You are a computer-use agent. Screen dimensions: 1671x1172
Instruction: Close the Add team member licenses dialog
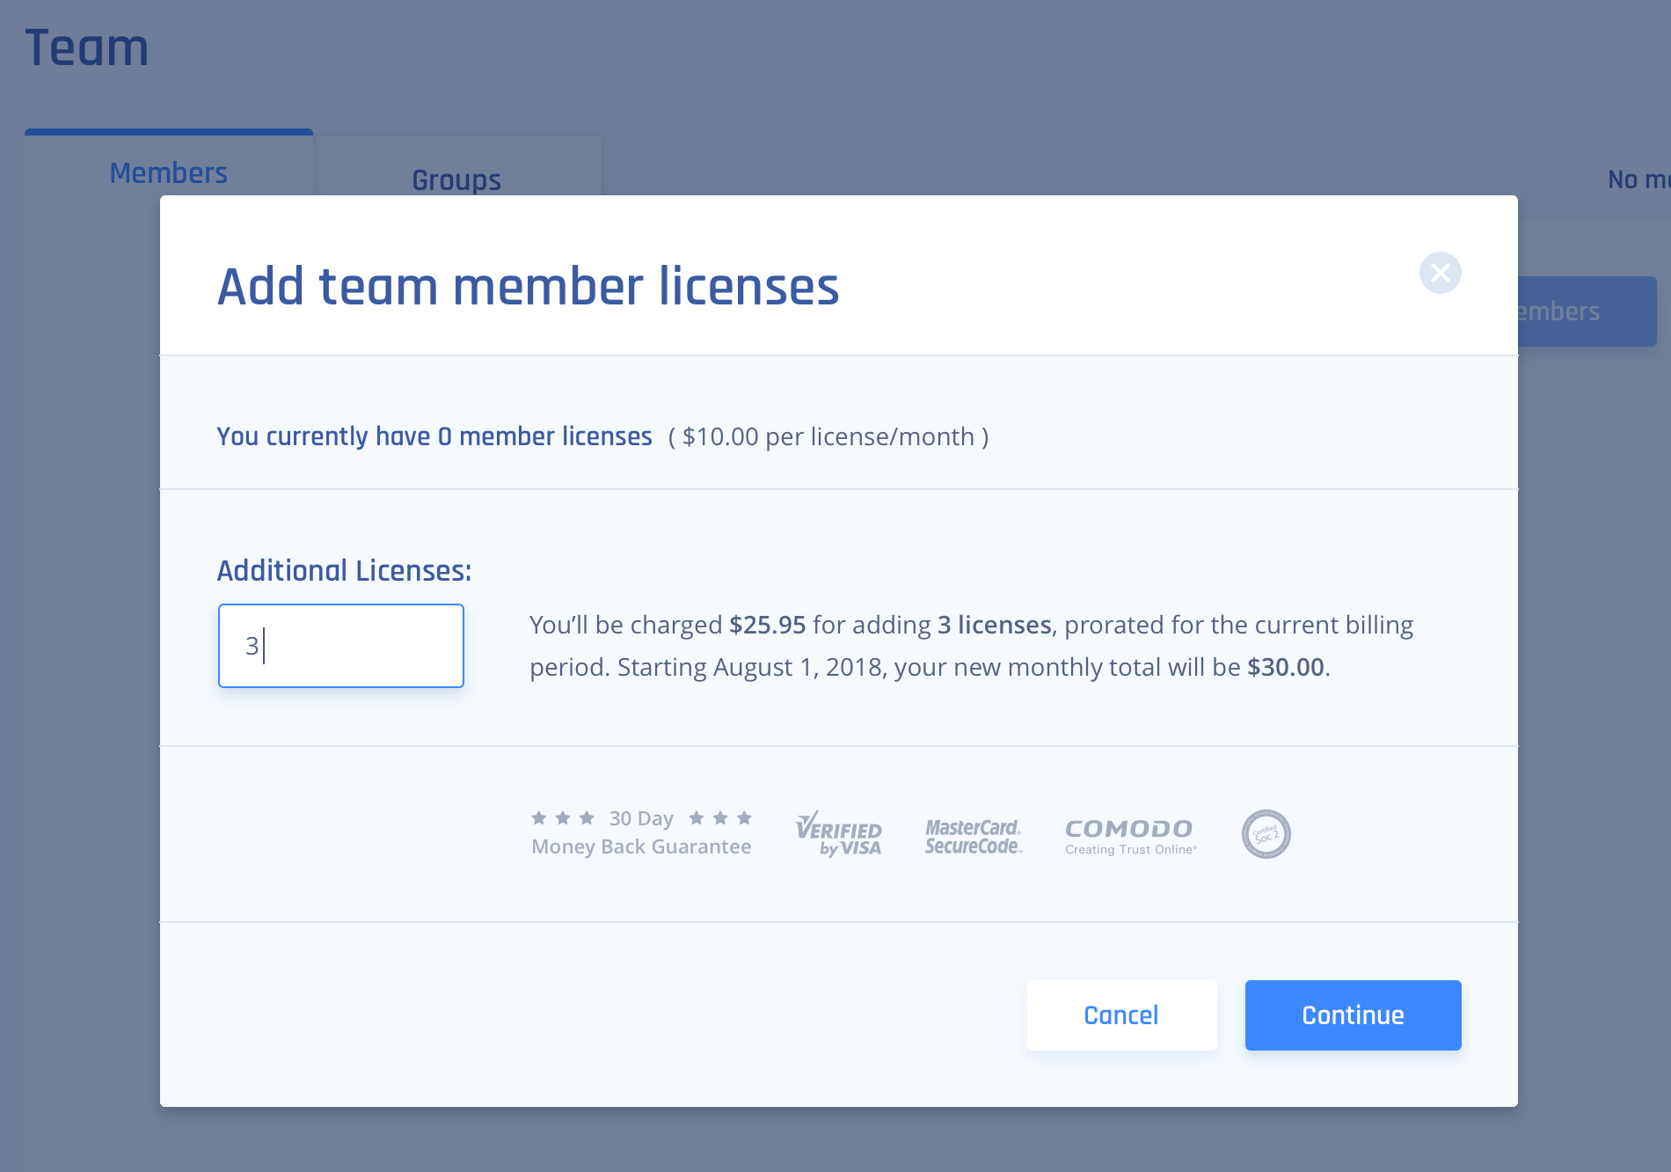[1440, 273]
